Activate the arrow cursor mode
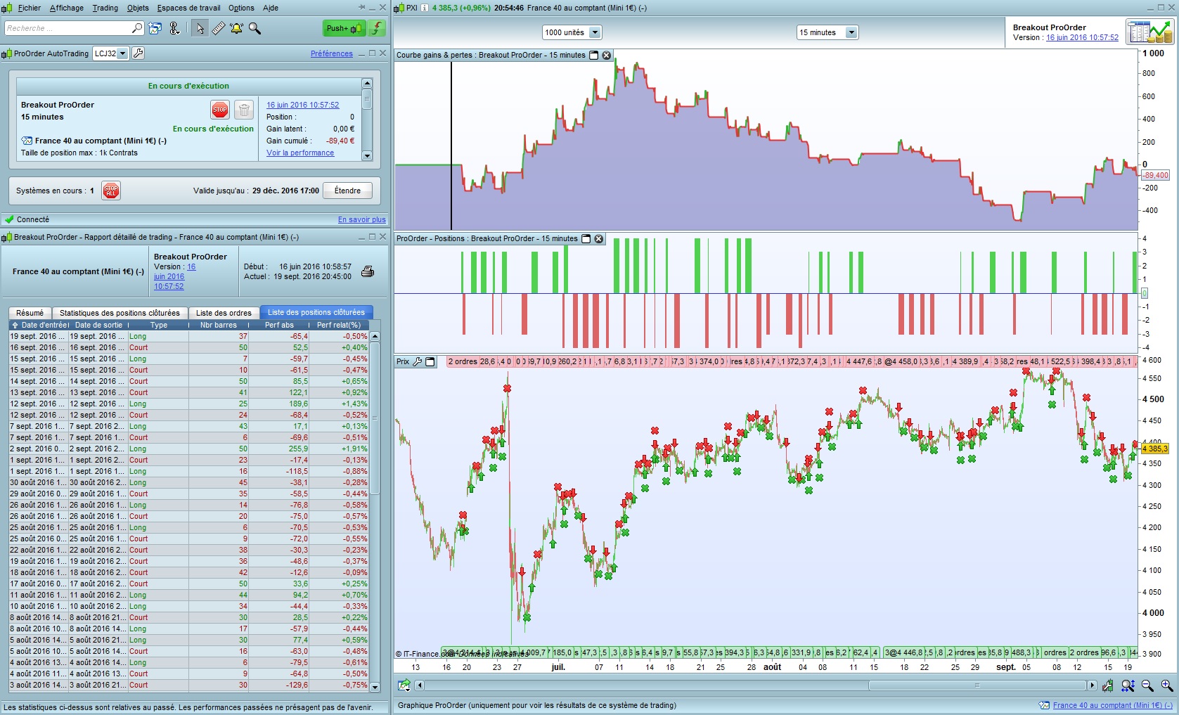This screenshot has height=715, width=1179. 200,28
